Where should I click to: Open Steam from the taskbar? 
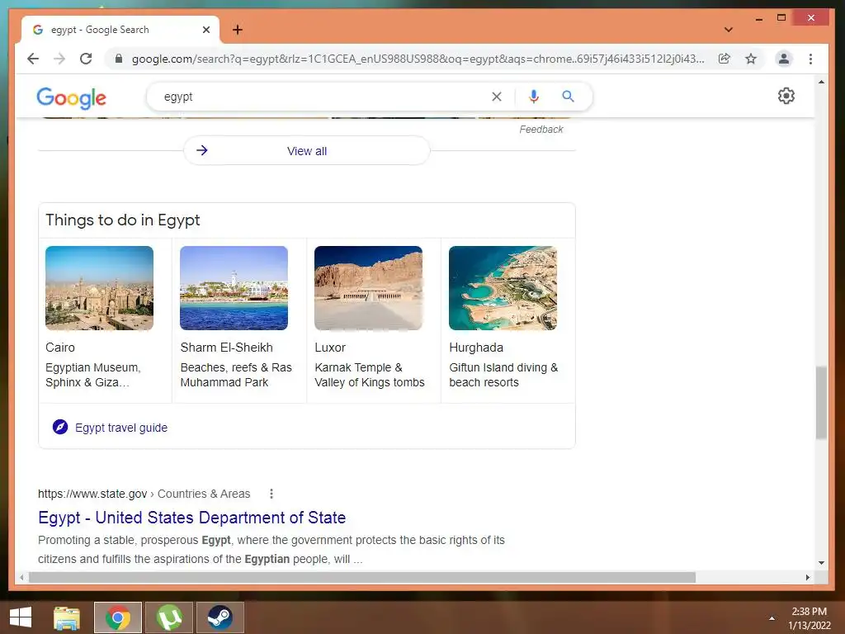220,617
